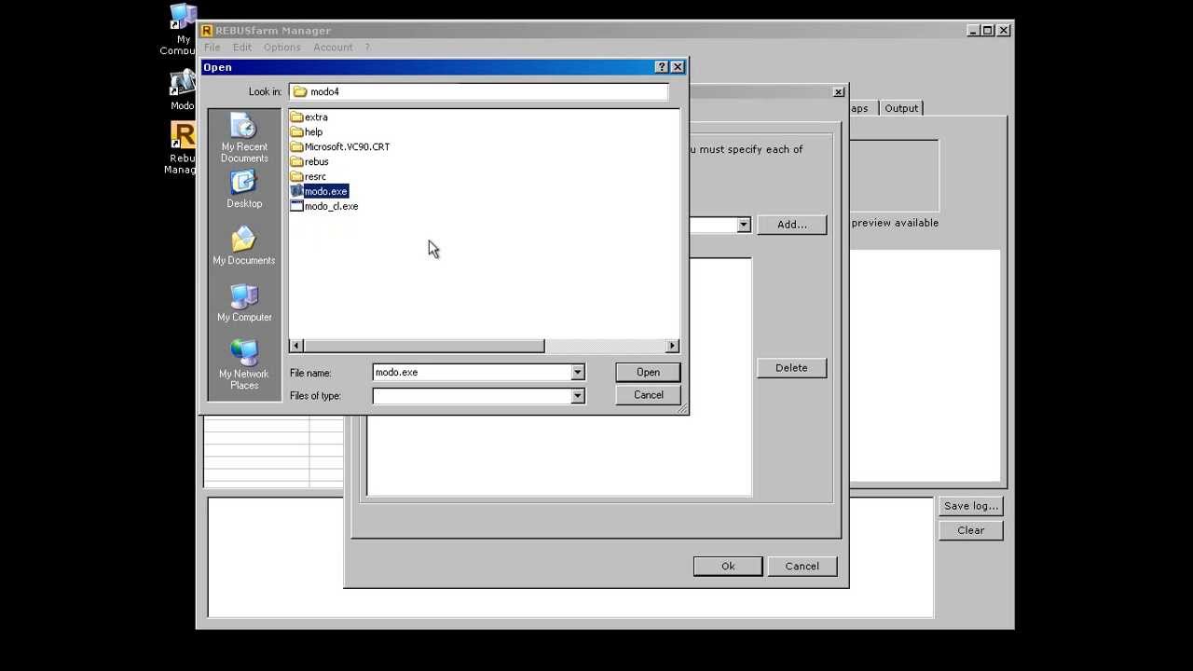Viewport: 1193px width, 671px height.
Task: Expand dropdown next to Add button
Action: click(x=743, y=225)
